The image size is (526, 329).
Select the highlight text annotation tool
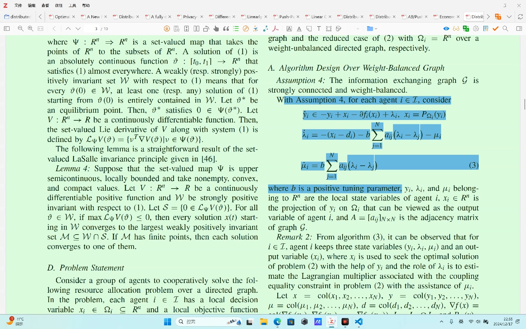[289, 29]
